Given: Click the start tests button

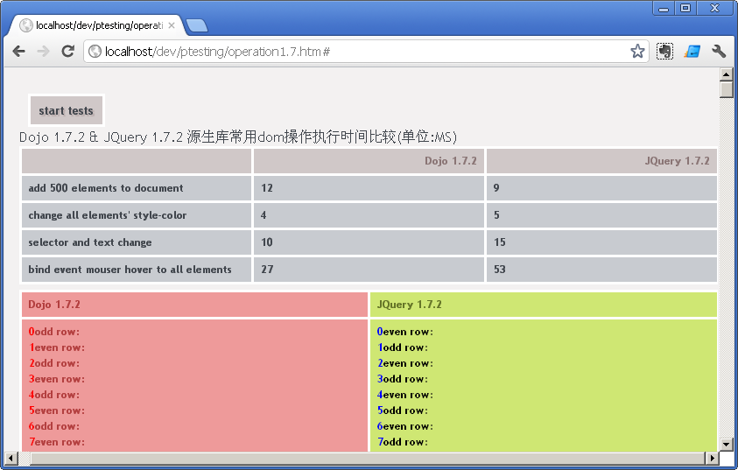Looking at the screenshot, I should (67, 110).
